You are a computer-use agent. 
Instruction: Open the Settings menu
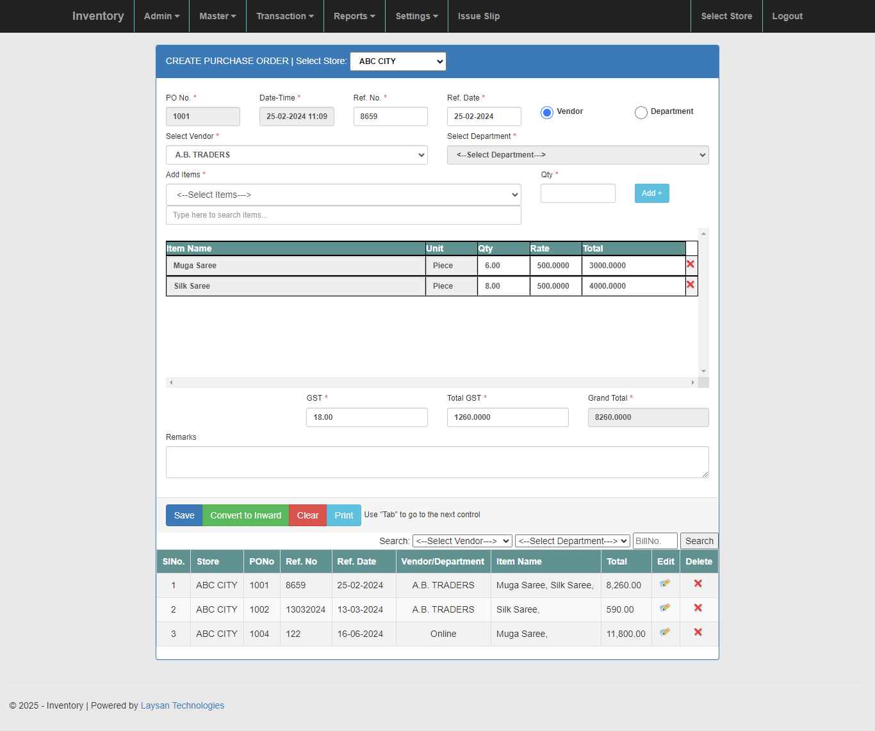click(416, 16)
